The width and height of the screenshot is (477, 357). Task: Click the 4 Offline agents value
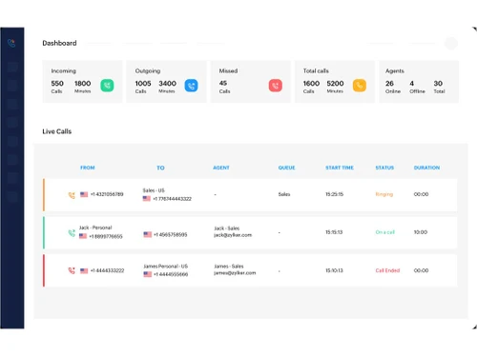pyautogui.click(x=412, y=84)
